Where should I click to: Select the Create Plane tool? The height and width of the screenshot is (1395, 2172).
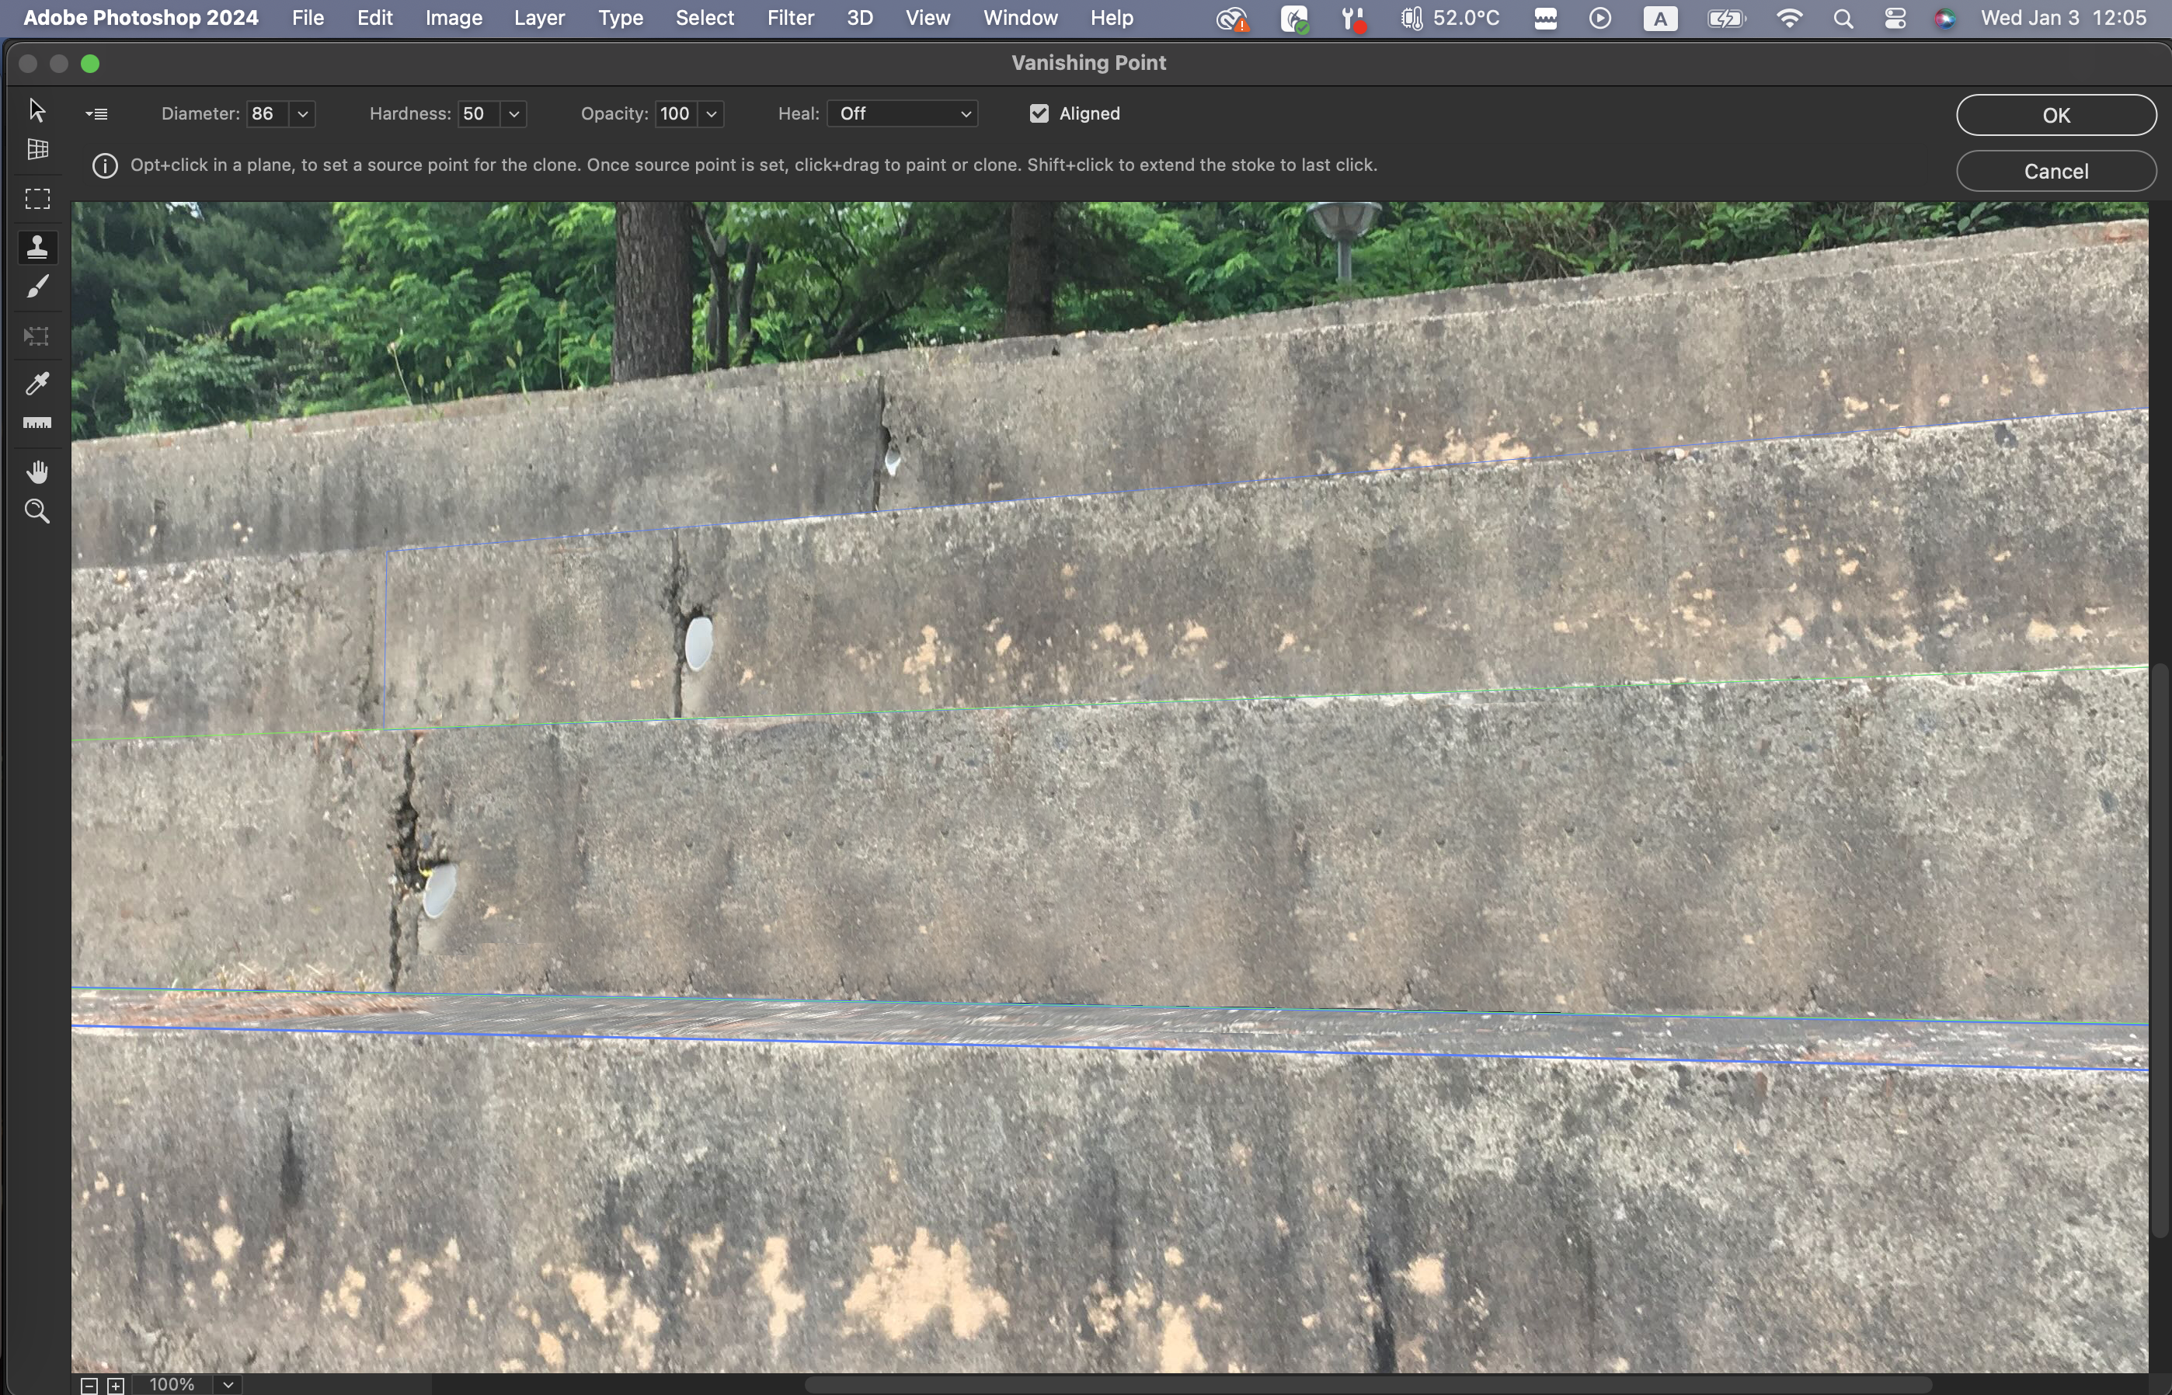(37, 149)
